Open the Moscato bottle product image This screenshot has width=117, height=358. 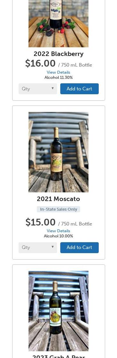(58, 152)
